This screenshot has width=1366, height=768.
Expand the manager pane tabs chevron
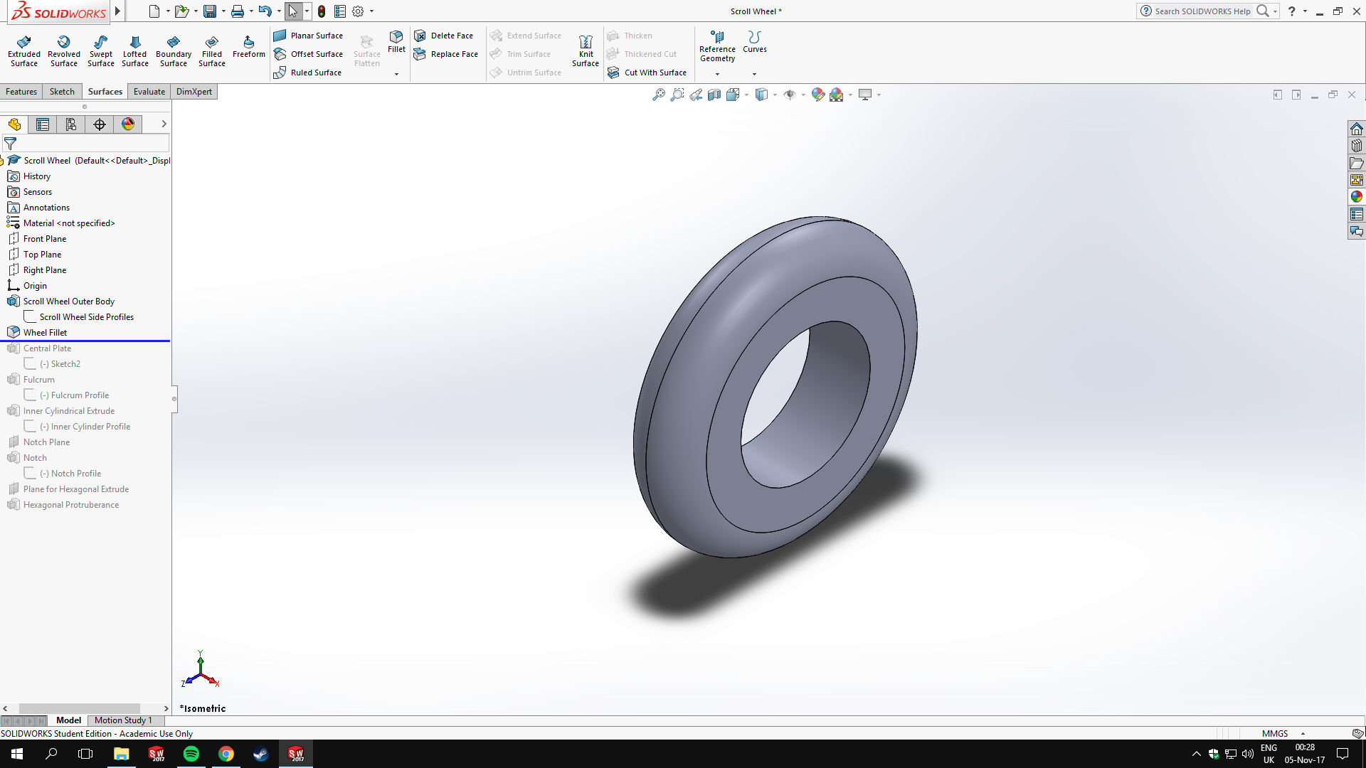pos(164,124)
